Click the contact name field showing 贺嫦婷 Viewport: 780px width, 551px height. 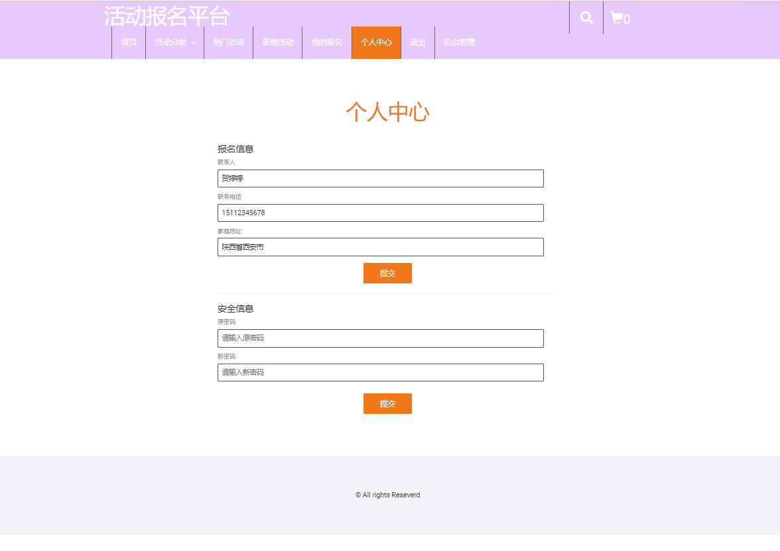380,178
